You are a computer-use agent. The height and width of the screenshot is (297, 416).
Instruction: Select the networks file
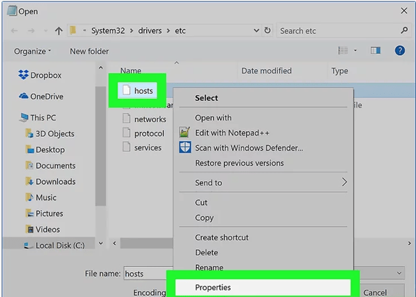tap(145, 119)
